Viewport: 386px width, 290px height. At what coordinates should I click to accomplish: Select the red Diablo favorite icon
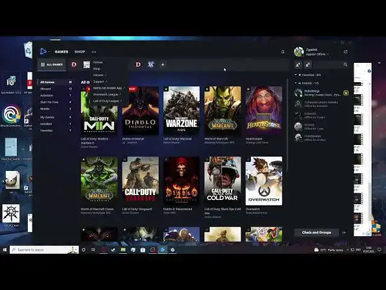74,65
